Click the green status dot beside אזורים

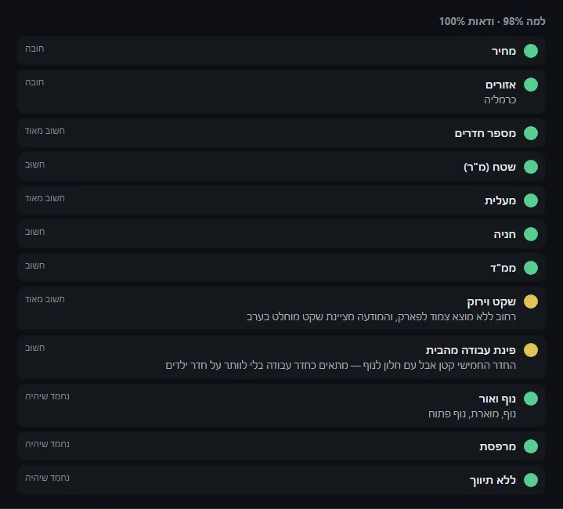(531, 85)
